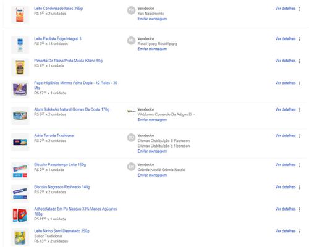Send message to Webfones Comercio seller
309x247 pixels.
pos(152,120)
